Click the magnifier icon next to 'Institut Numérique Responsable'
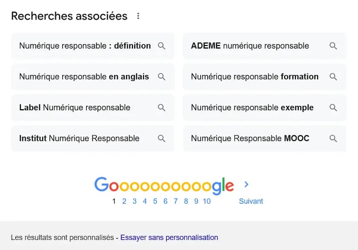 click(x=162, y=138)
